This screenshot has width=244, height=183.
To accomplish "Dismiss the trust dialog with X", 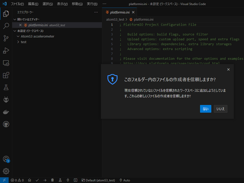I will pos(228,69).
